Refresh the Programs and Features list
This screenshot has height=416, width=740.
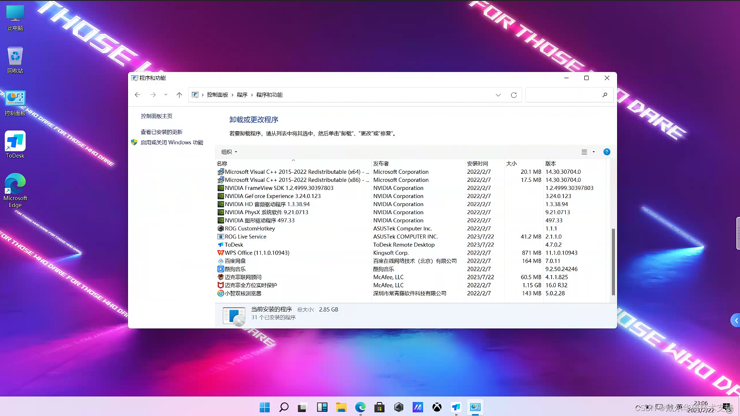(514, 95)
